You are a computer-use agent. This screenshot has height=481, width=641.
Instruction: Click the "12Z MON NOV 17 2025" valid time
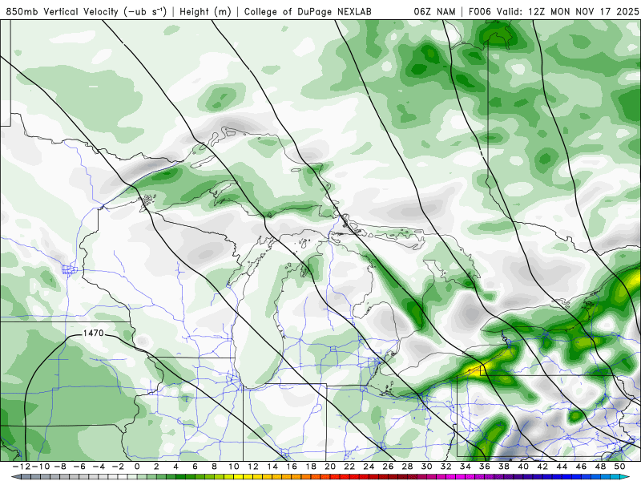[x=583, y=11]
